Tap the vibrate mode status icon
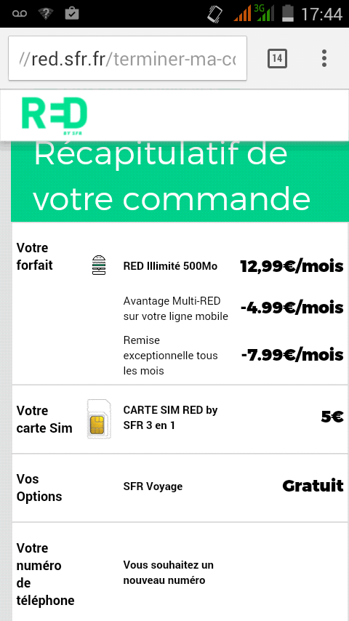This screenshot has height=621, width=349. [x=215, y=14]
